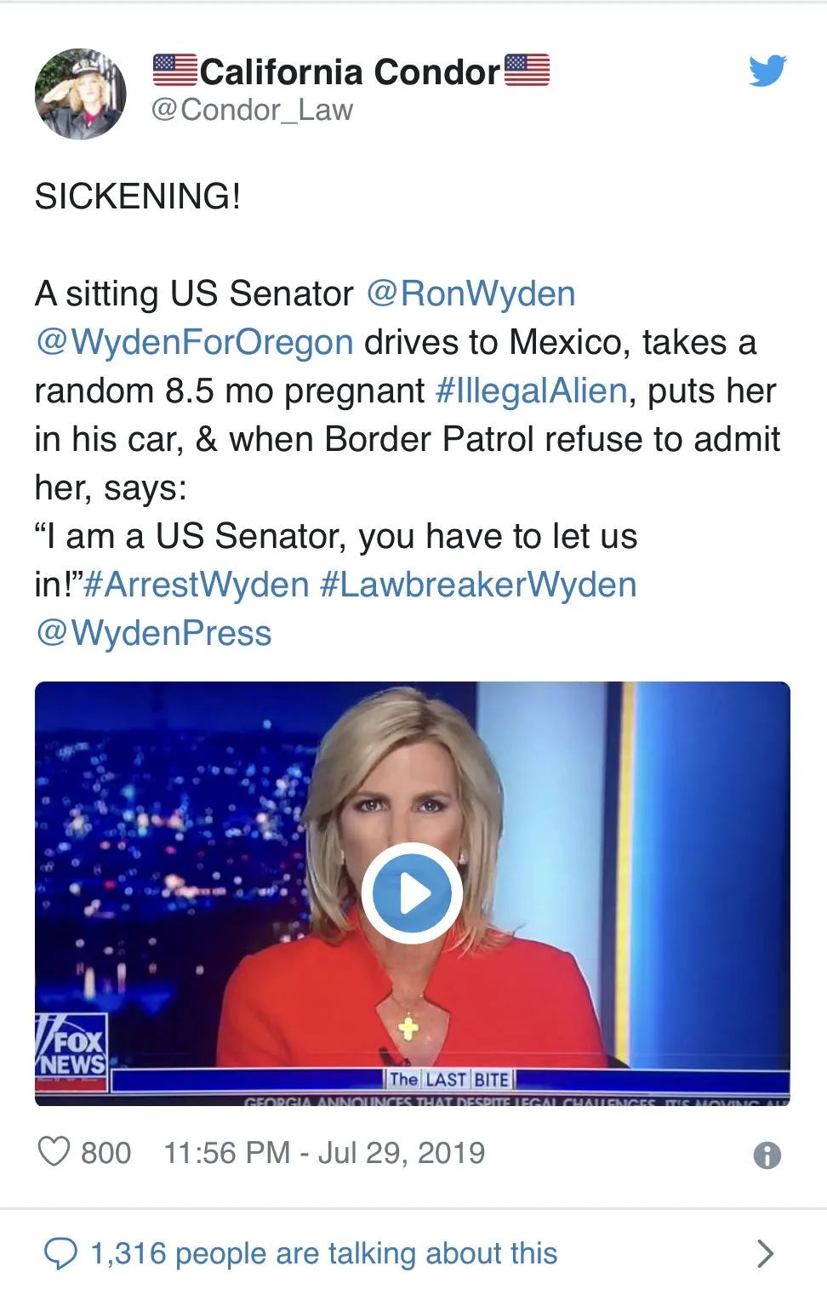The image size is (827, 1289).
Task: Open the @WydenForOregon mention
Action: [x=194, y=342]
